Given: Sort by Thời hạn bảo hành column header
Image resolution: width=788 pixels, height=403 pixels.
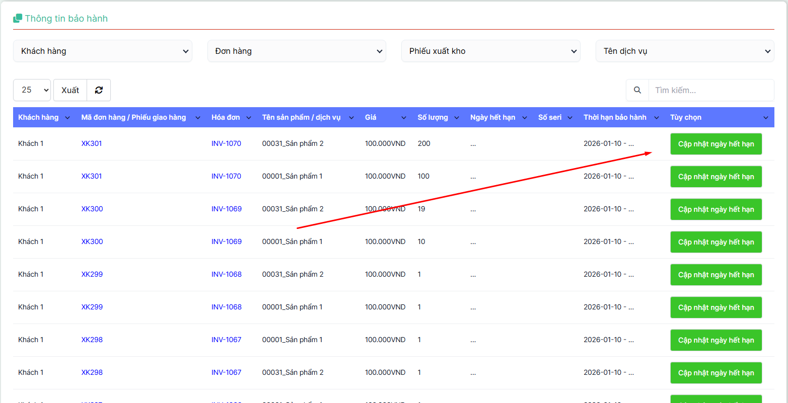Looking at the screenshot, I should tap(615, 117).
